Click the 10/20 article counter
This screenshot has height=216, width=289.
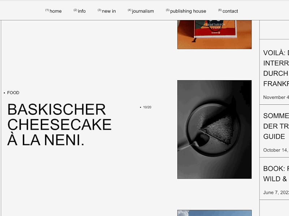click(147, 107)
